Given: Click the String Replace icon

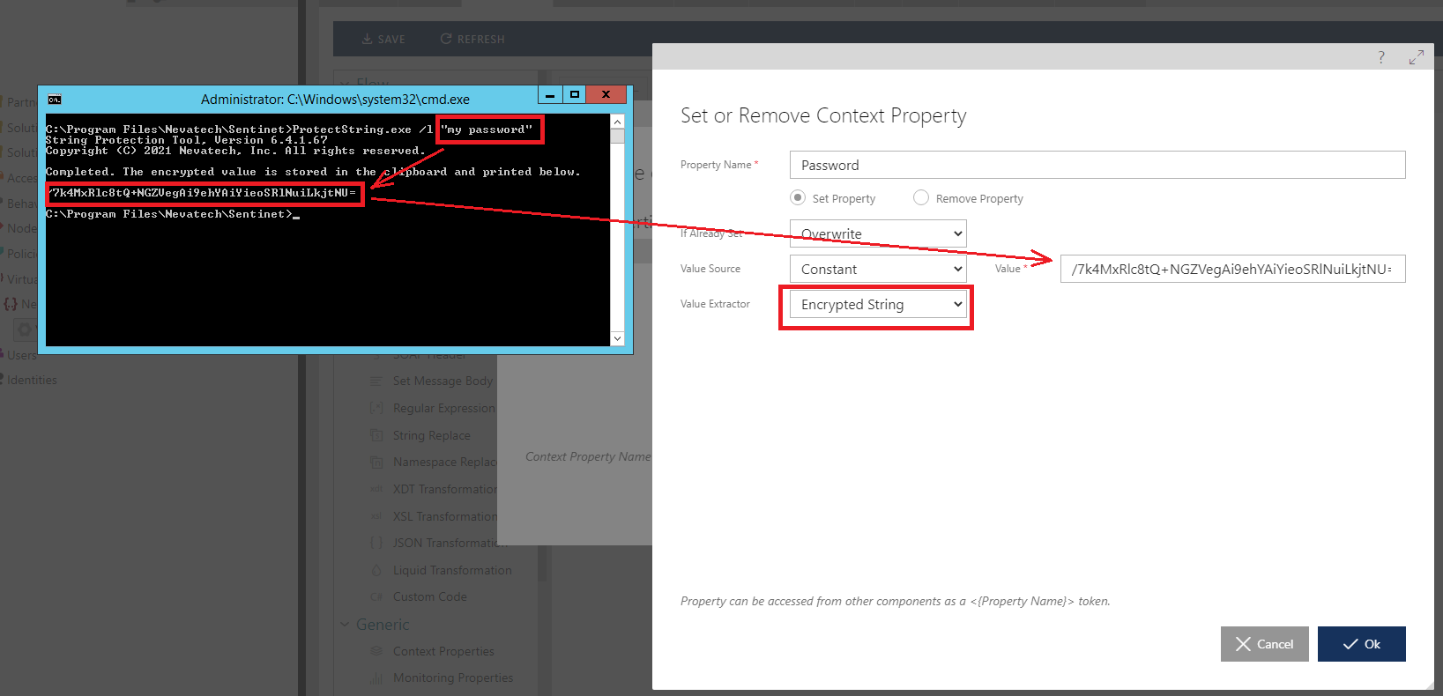Looking at the screenshot, I should coord(376,435).
